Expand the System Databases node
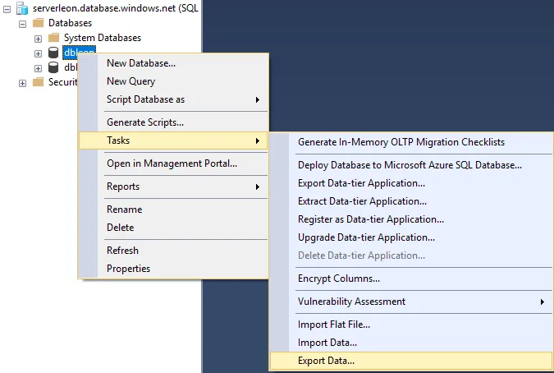 [x=38, y=38]
